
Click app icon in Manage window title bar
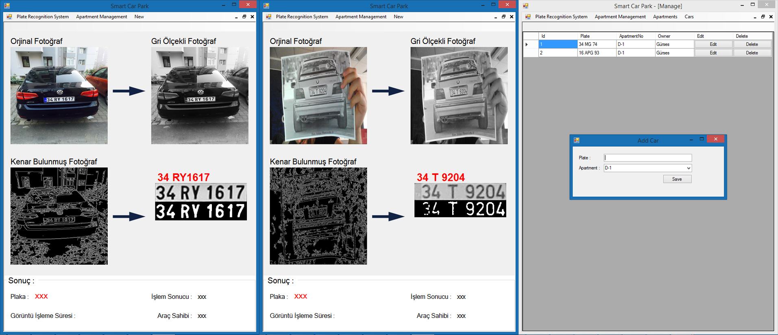[x=525, y=6]
